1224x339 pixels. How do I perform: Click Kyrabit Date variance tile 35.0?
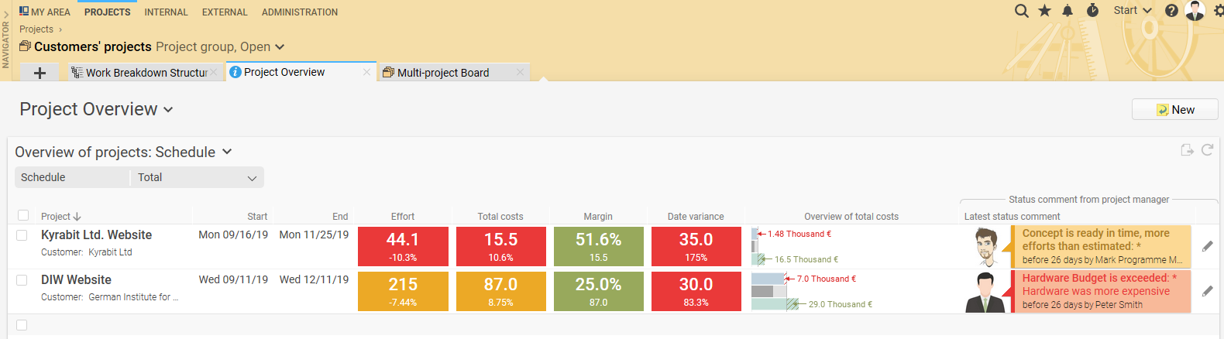696,246
